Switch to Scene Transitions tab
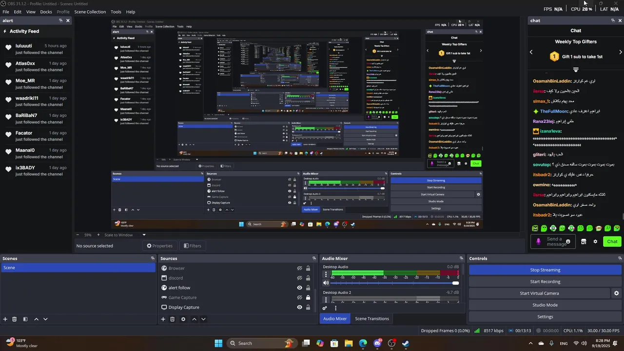 coord(372,319)
